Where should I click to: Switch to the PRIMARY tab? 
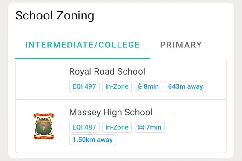pos(181,45)
